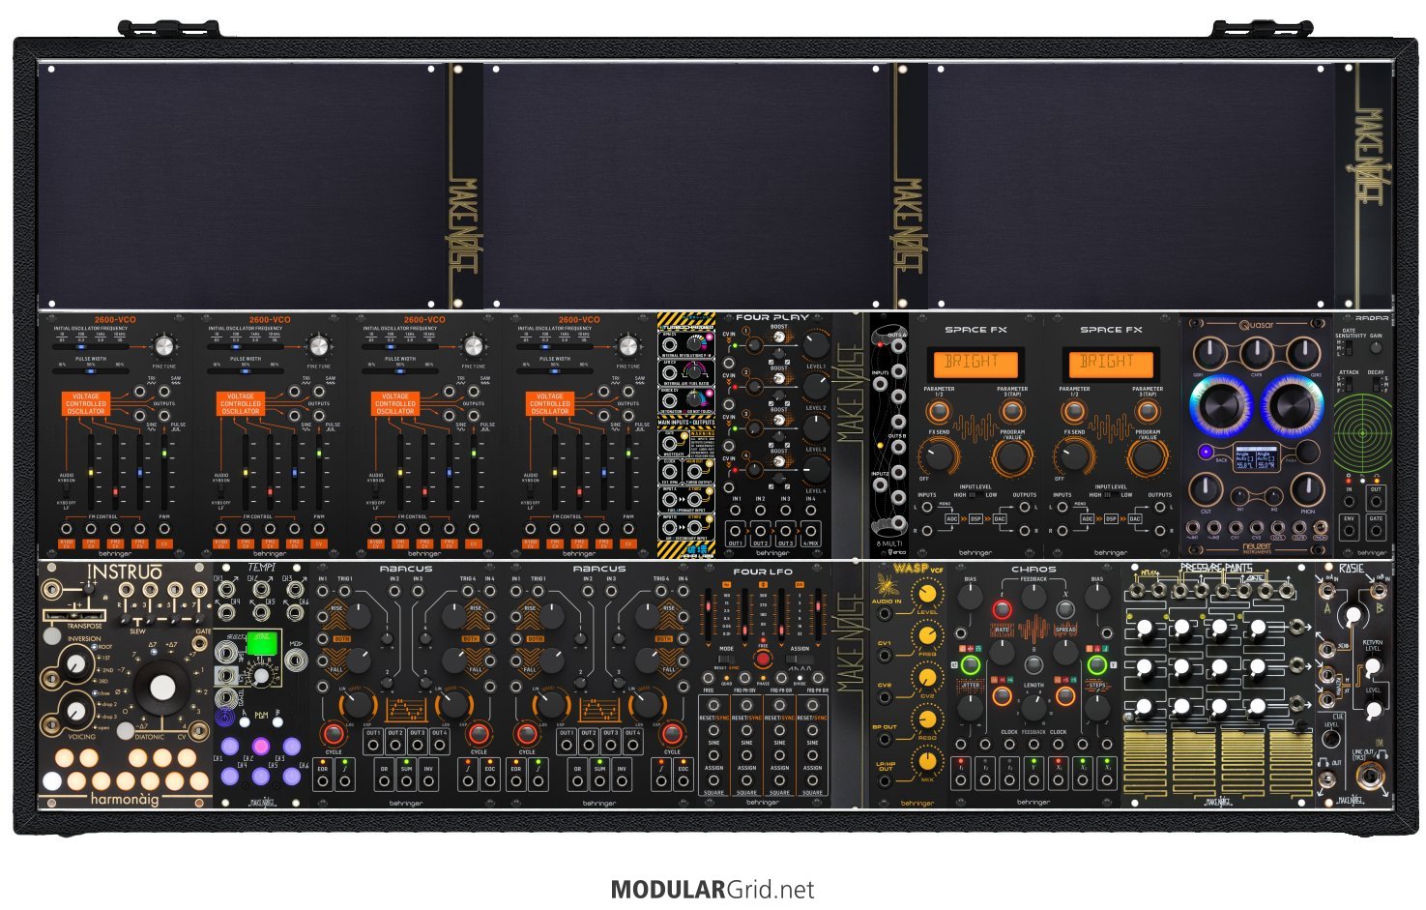Push the purple Back button on Quasar
1426x910 pixels.
pos(1206,453)
